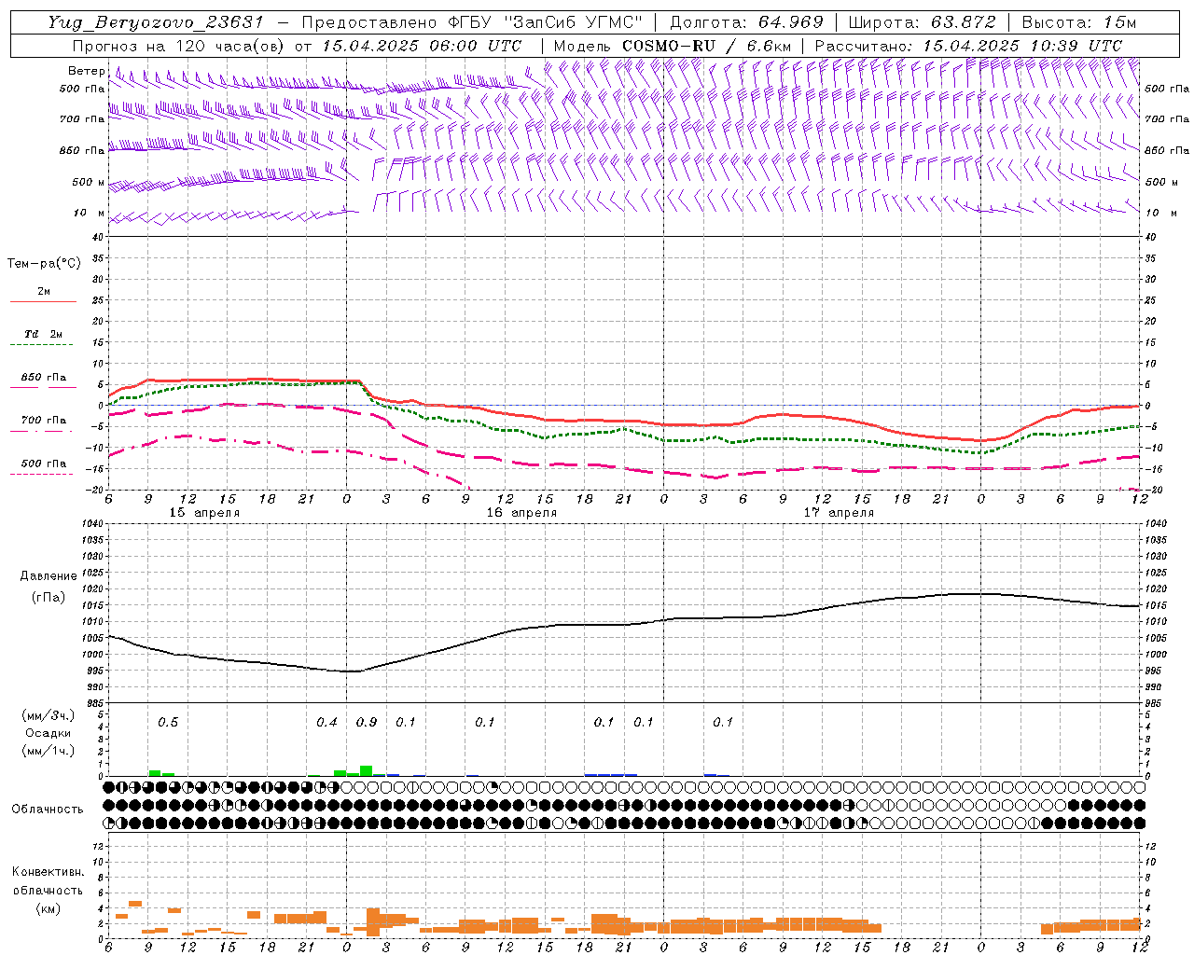The width and height of the screenshot is (1194, 955).
Task: Select the latitude value Широта: 63.872
Action: (922, 22)
